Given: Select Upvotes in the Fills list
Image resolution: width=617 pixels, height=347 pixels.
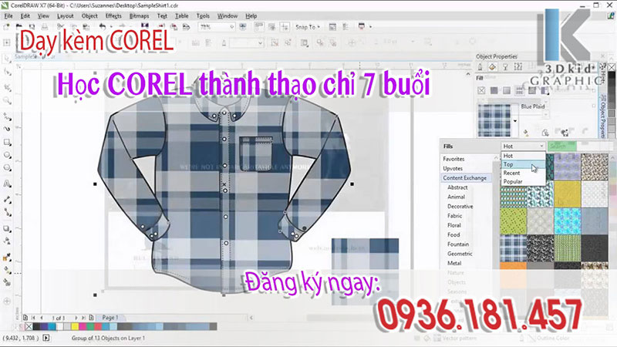Looking at the screenshot, I should 453,168.
